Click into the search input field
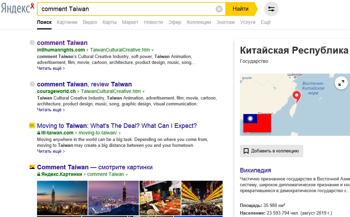The image size is (350, 217). tap(125, 9)
